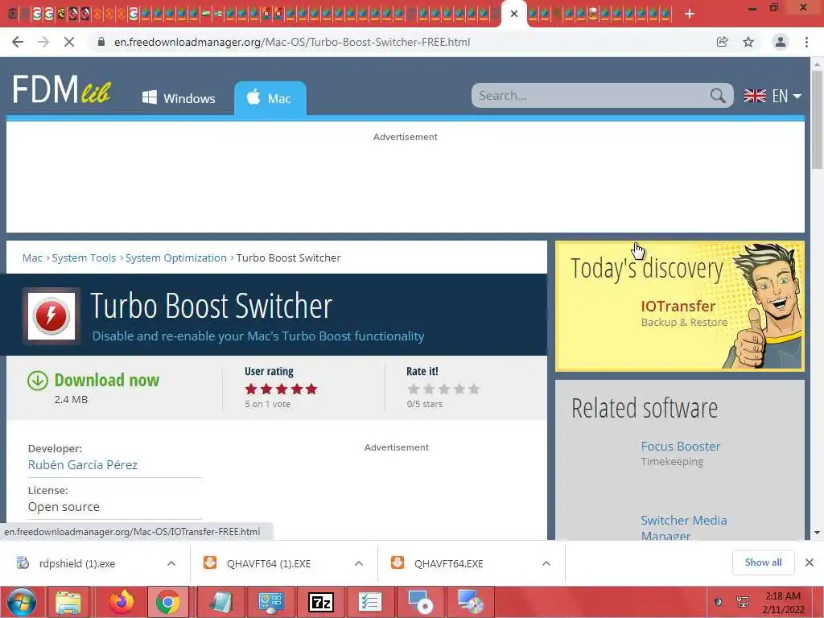Go back to previous page

(18, 42)
